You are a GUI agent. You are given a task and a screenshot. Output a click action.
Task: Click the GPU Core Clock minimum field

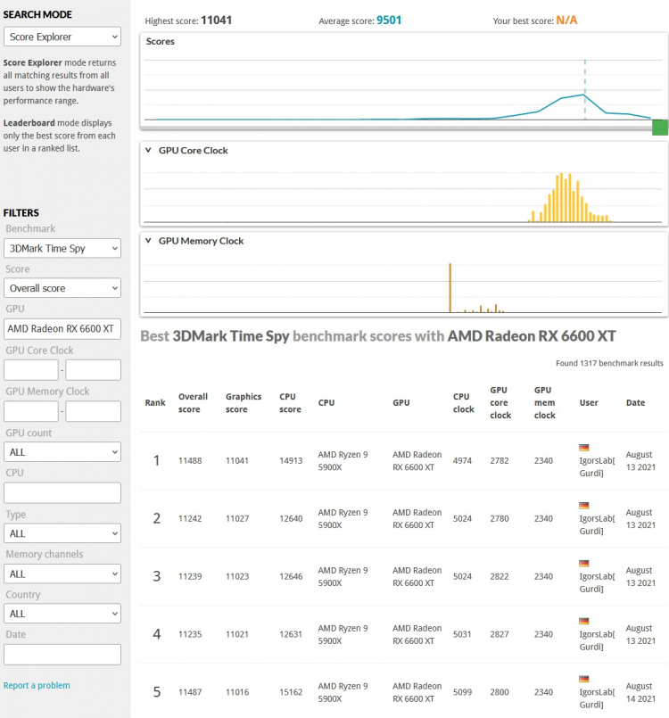pyautogui.click(x=31, y=370)
